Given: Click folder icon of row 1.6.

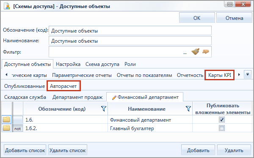Looking at the screenshot, I should [x=6, y=120].
